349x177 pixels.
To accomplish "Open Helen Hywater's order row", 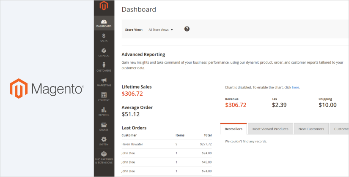I will 166,144.
